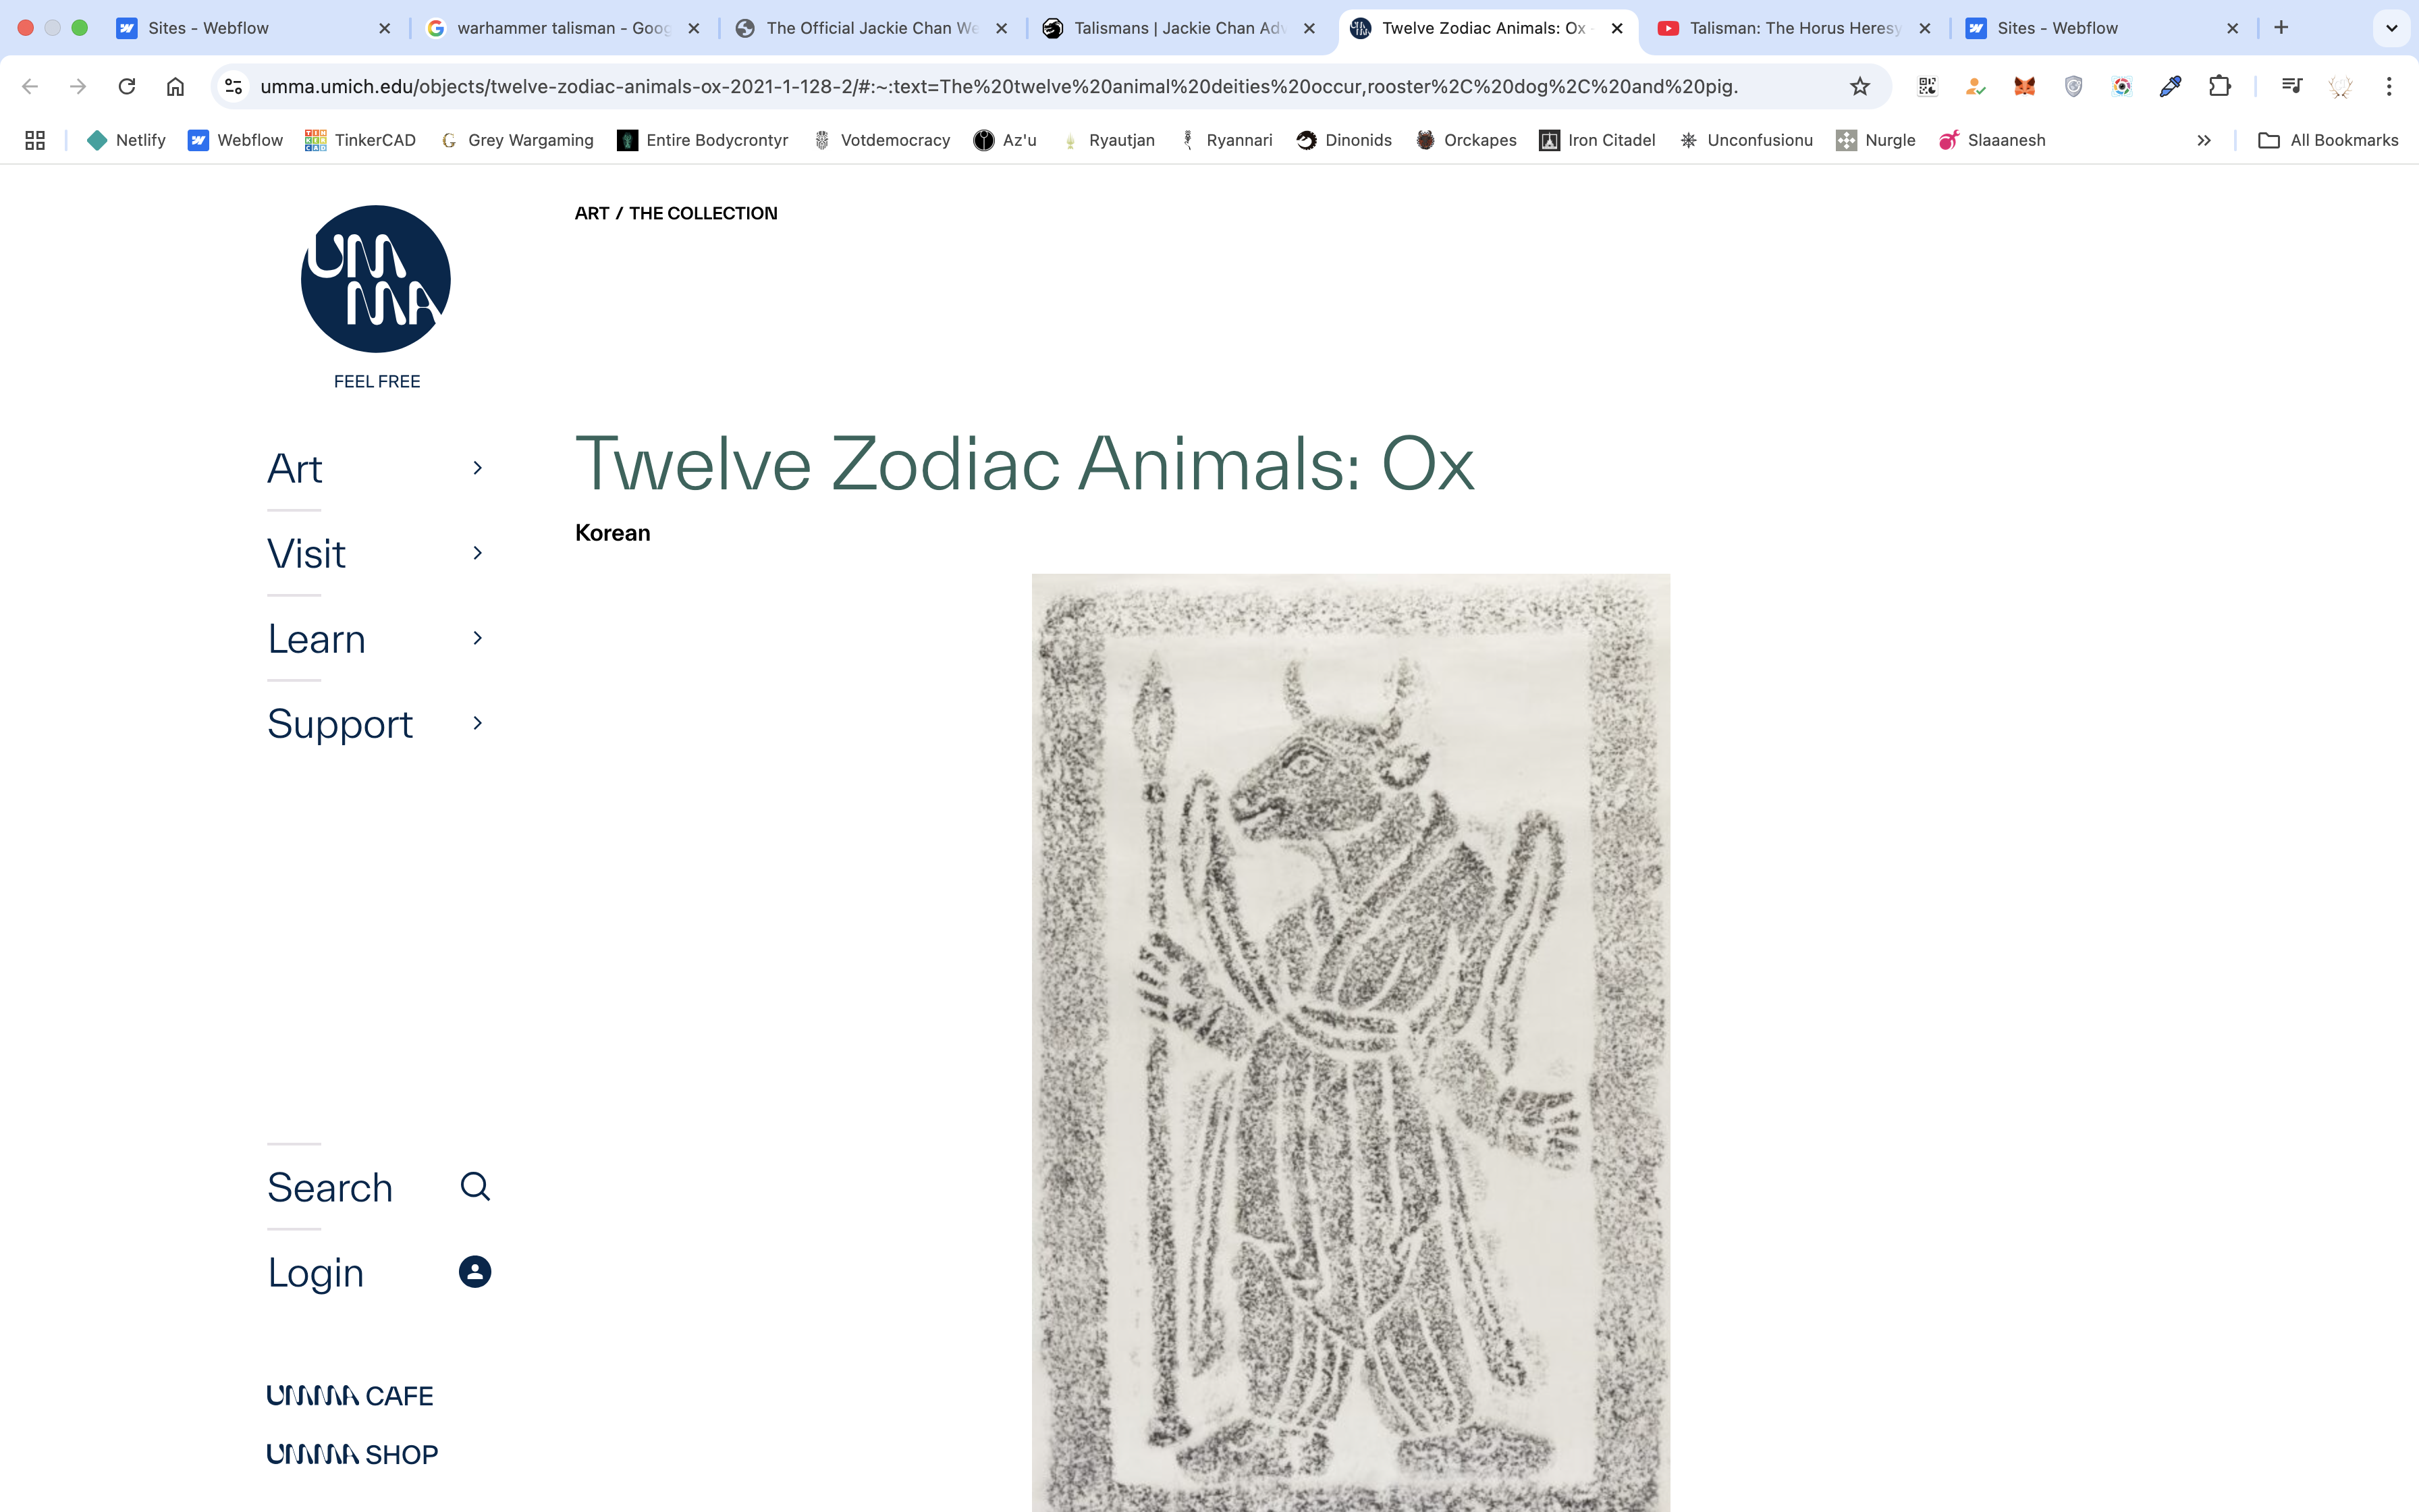Reload the page with the refresh icon
Screen dimensions: 2419x1512
[127, 86]
